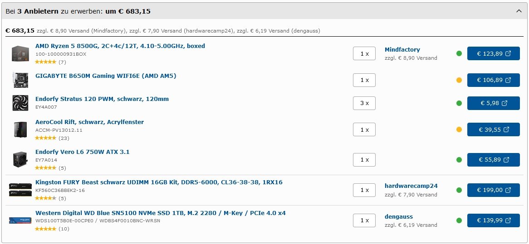Select part number ACCM-PV13012.11 text
529x244 pixels.
[x=59, y=130]
